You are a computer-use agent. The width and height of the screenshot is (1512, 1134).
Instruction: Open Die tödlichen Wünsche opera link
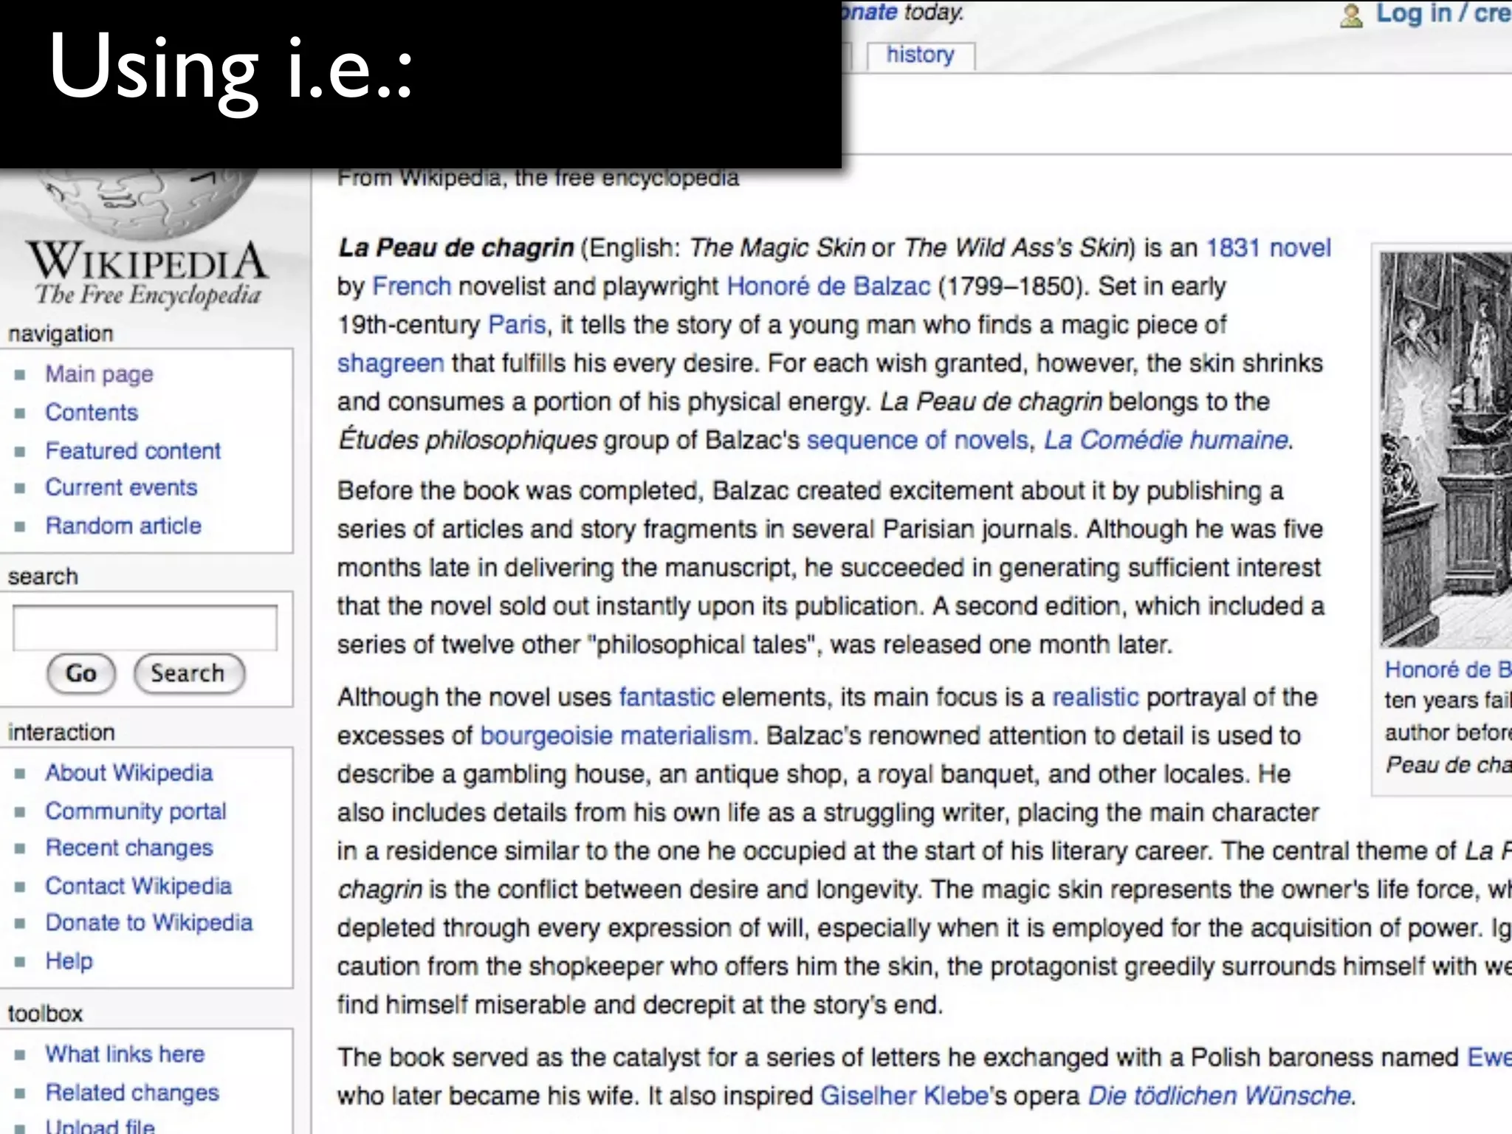(1220, 1096)
